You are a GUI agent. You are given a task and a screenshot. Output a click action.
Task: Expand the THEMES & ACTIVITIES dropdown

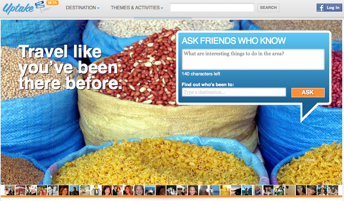click(137, 8)
